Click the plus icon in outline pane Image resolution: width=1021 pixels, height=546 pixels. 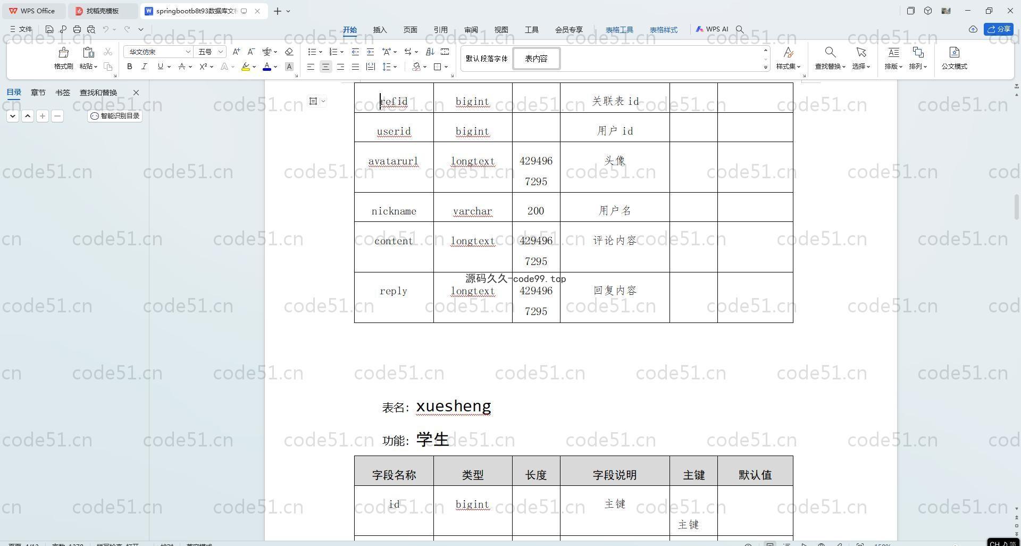pyautogui.click(x=43, y=116)
